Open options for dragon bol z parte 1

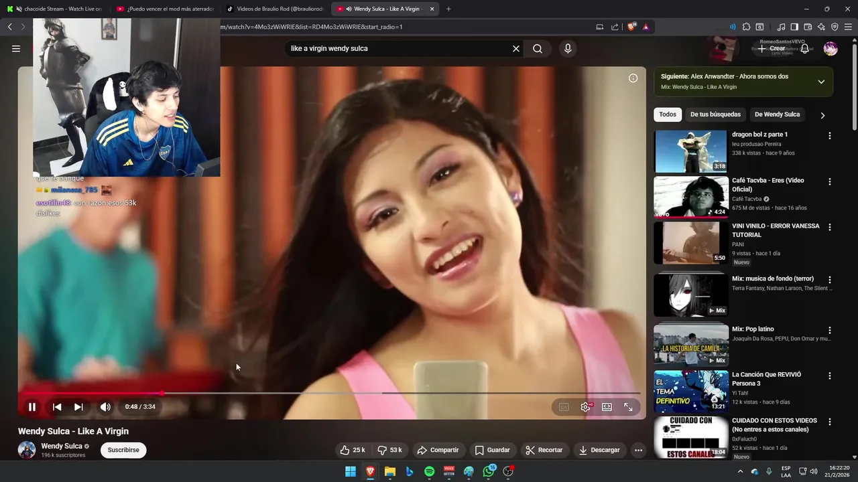coord(830,136)
